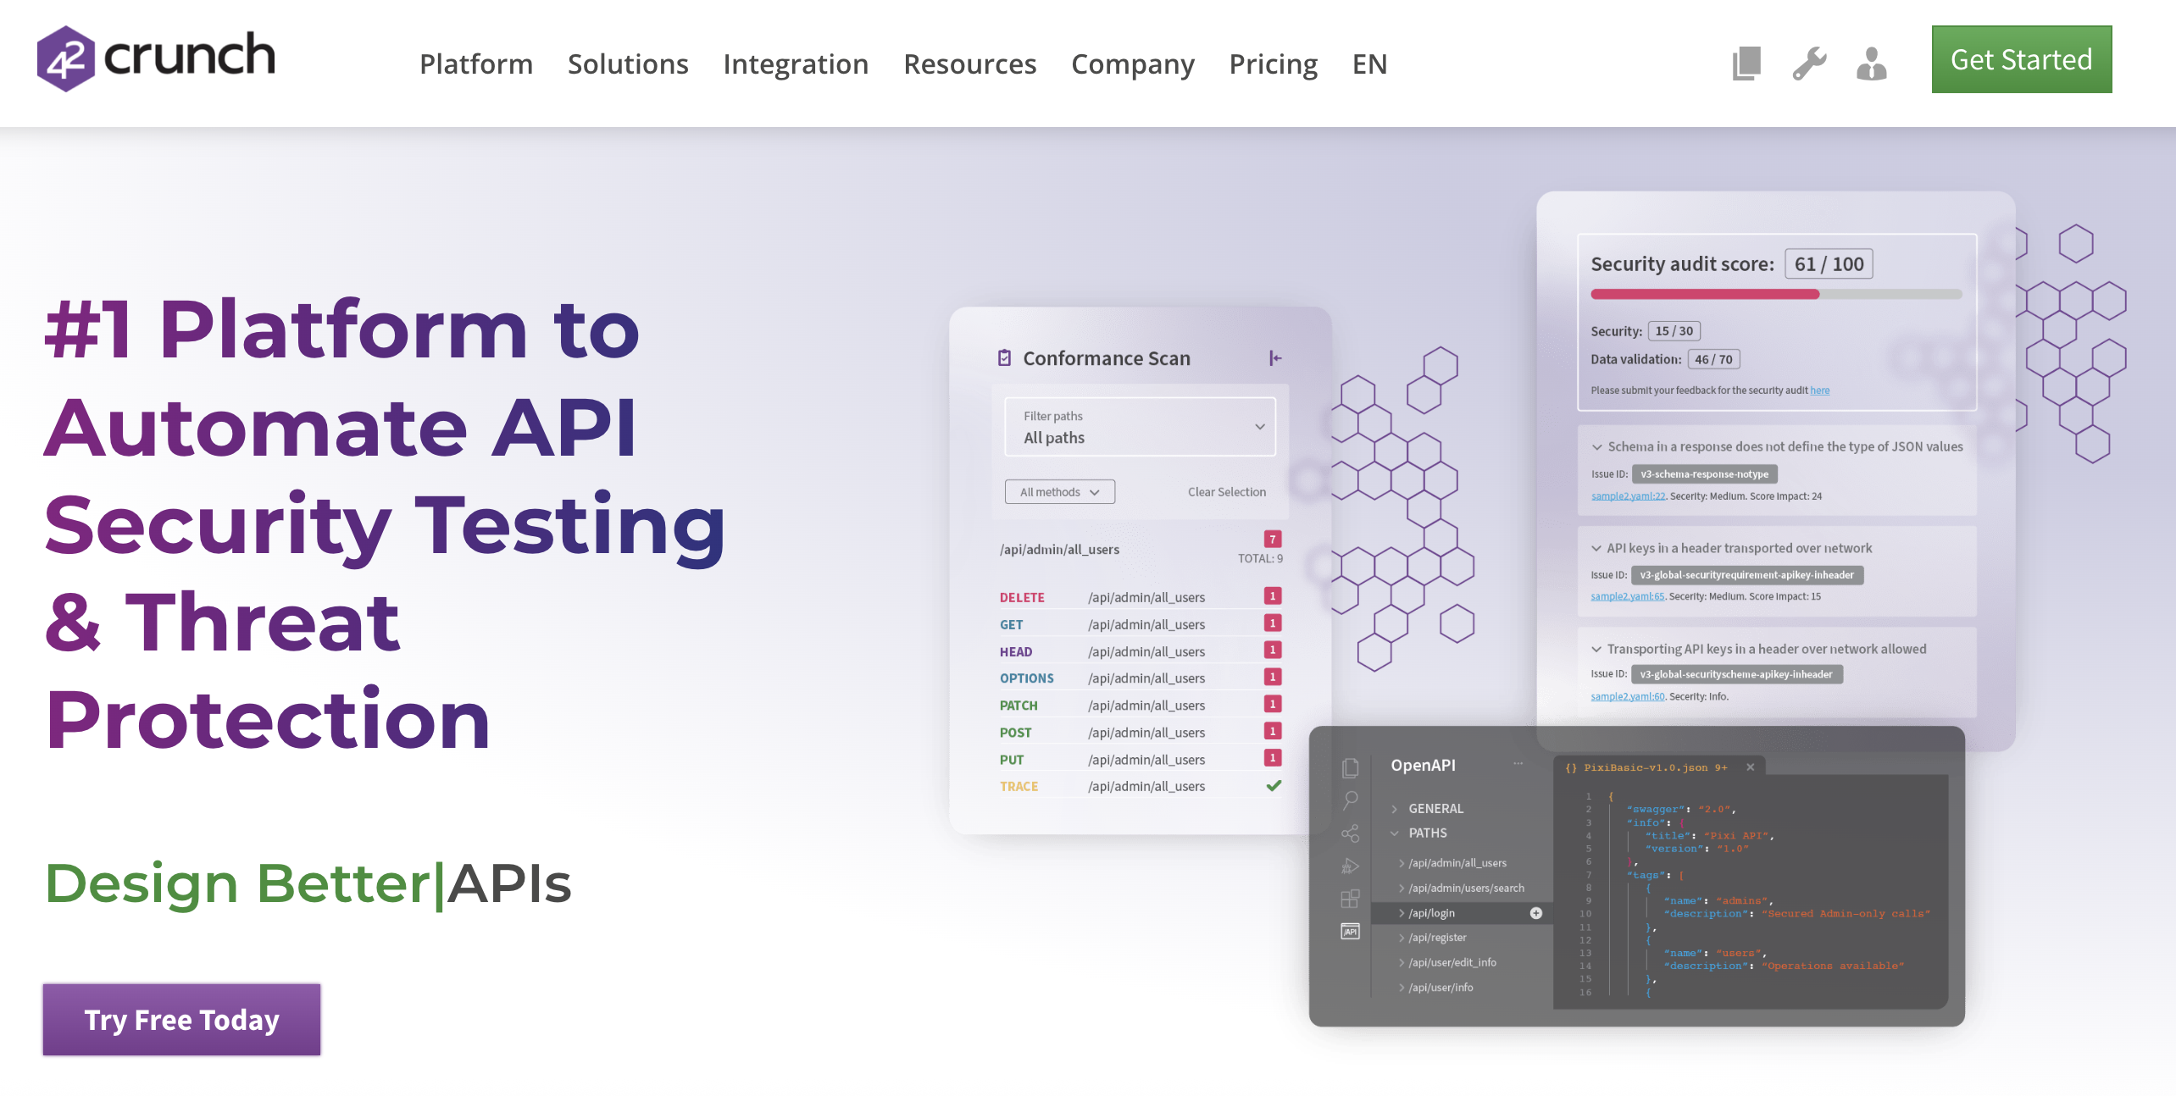This screenshot has height=1096, width=2176.
Task: Click the green checkmark on TRACE row
Action: [x=1274, y=785]
